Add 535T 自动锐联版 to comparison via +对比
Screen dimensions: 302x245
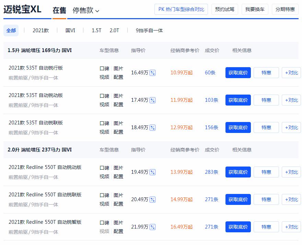coord(291,127)
